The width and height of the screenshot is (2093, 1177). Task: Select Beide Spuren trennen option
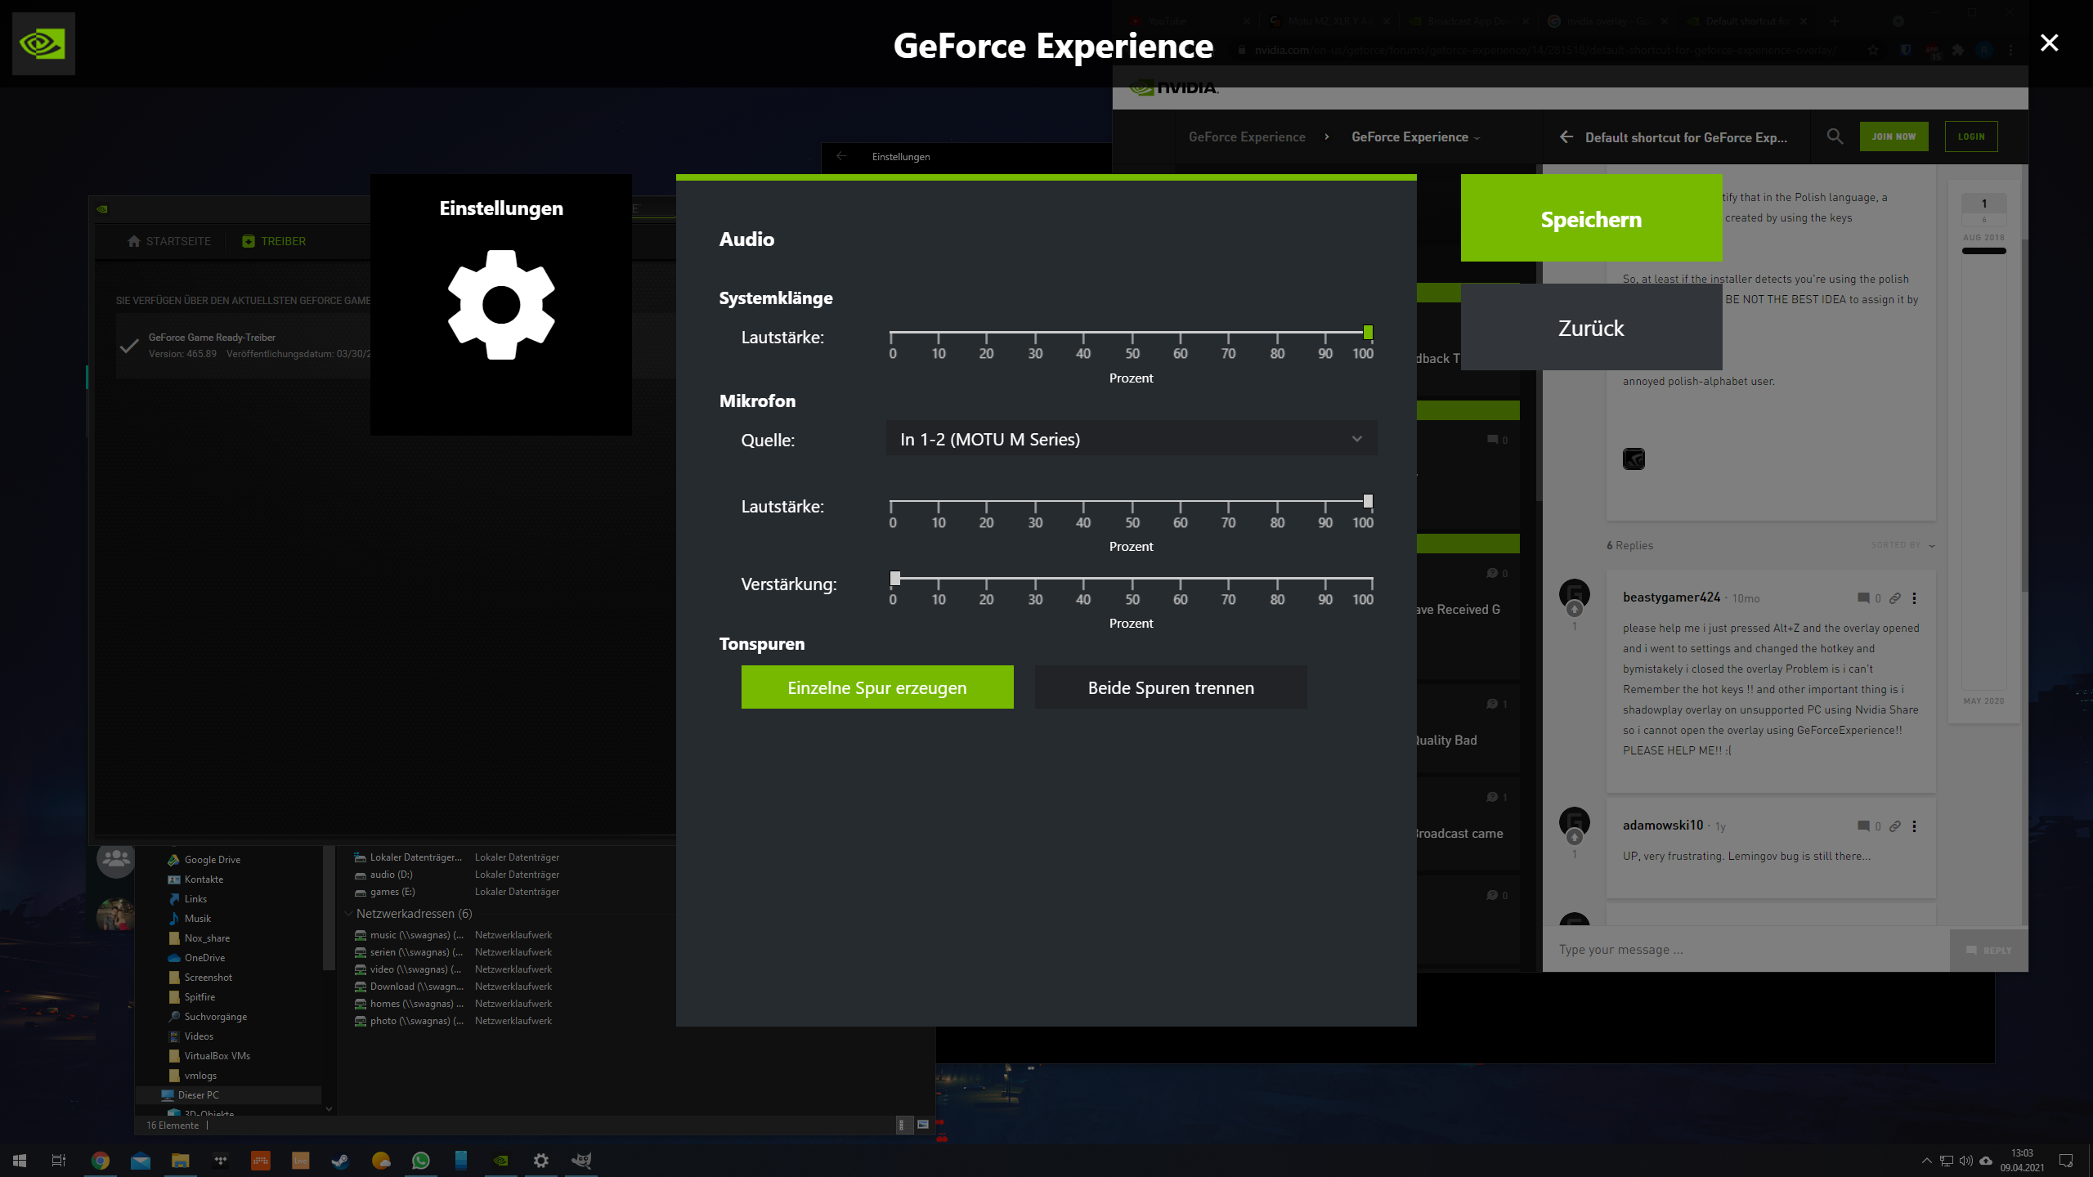pyautogui.click(x=1171, y=687)
